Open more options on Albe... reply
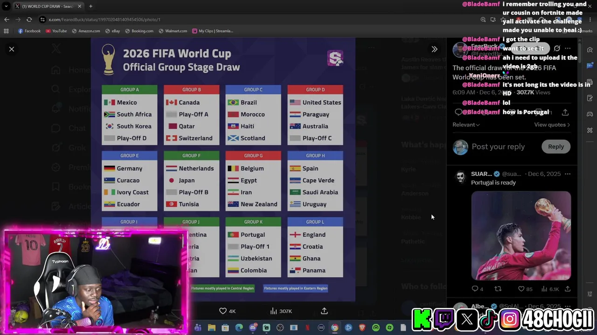This screenshot has width=597, height=335. tap(568, 307)
